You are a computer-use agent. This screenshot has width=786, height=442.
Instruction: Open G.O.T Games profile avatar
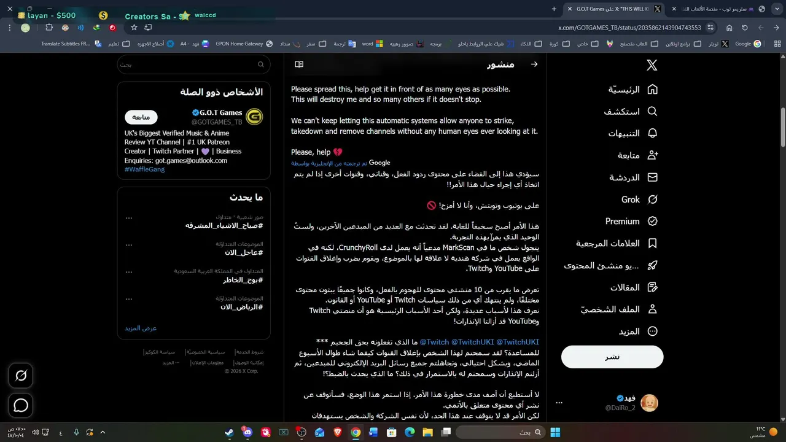click(254, 117)
